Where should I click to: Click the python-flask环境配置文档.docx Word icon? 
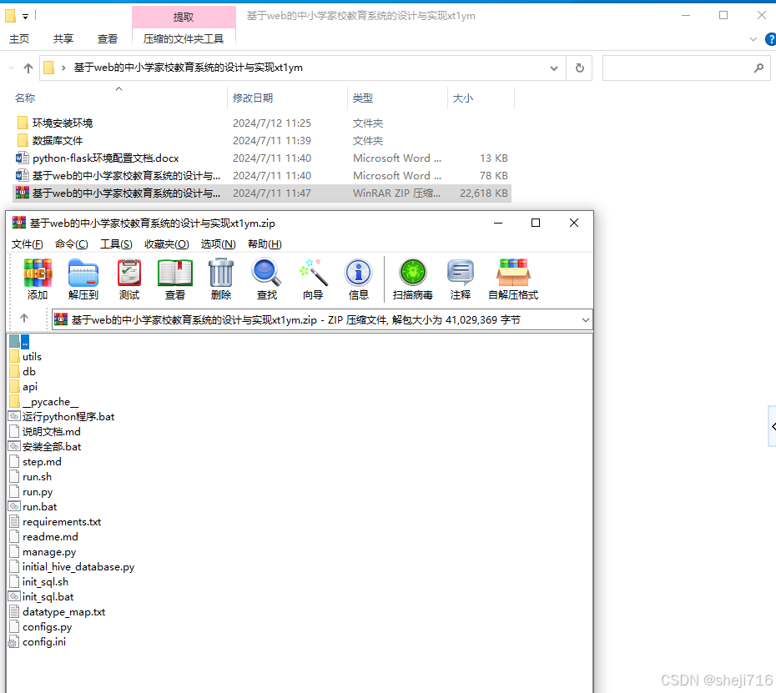(23, 158)
